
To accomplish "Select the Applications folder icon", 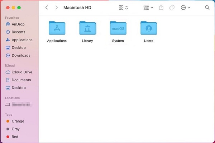I will point(57,28).
